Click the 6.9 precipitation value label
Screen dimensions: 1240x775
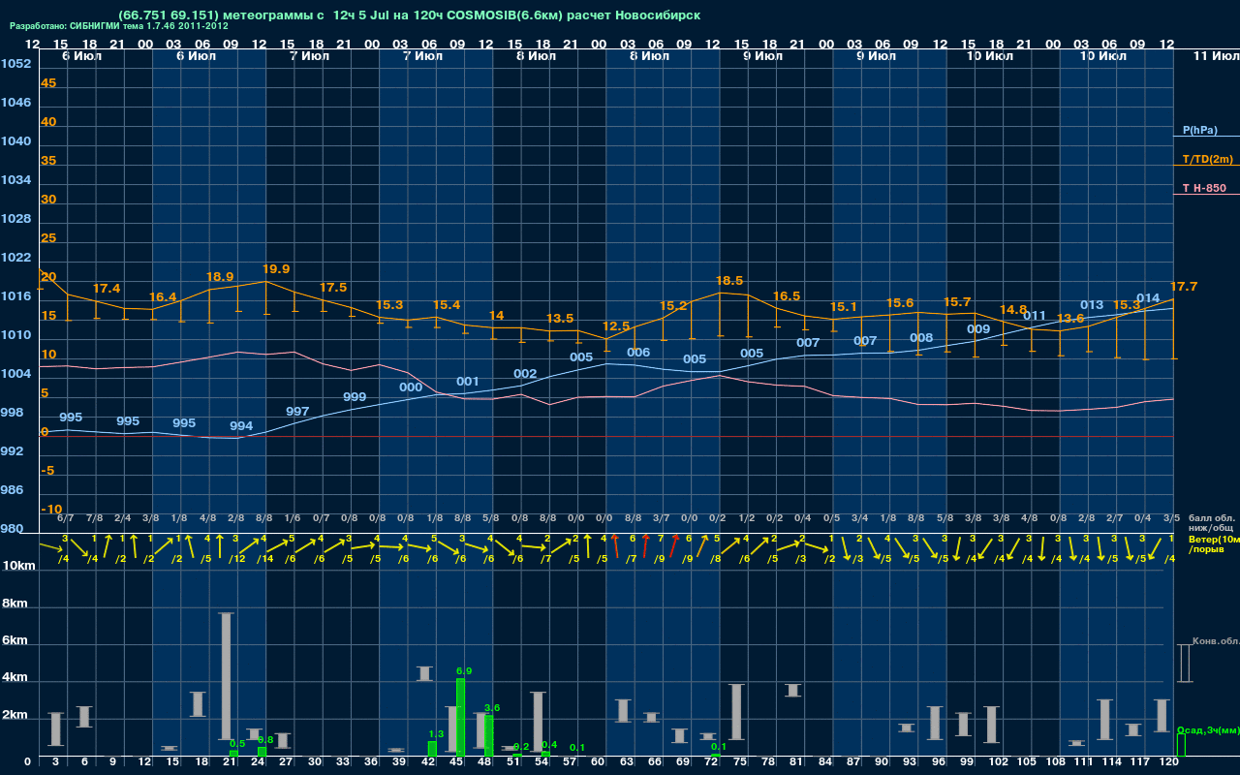tap(463, 670)
